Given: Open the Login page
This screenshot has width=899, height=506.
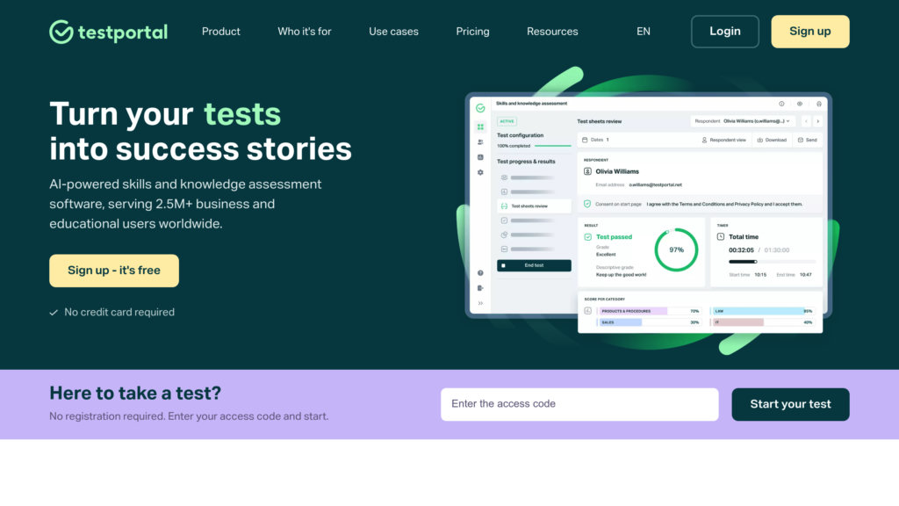Looking at the screenshot, I should coord(724,31).
